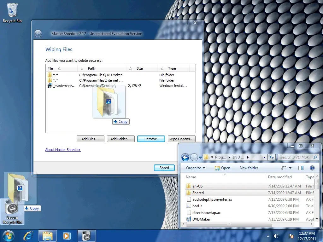Expand the Organize dropdown menu
This screenshot has width=323, height=242.
pos(196,168)
